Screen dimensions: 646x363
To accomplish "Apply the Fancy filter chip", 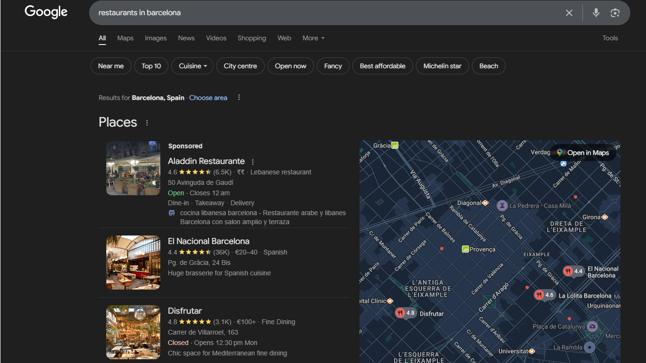I will [333, 66].
